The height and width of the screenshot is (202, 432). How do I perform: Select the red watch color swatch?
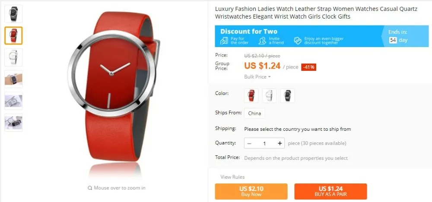pos(251,96)
